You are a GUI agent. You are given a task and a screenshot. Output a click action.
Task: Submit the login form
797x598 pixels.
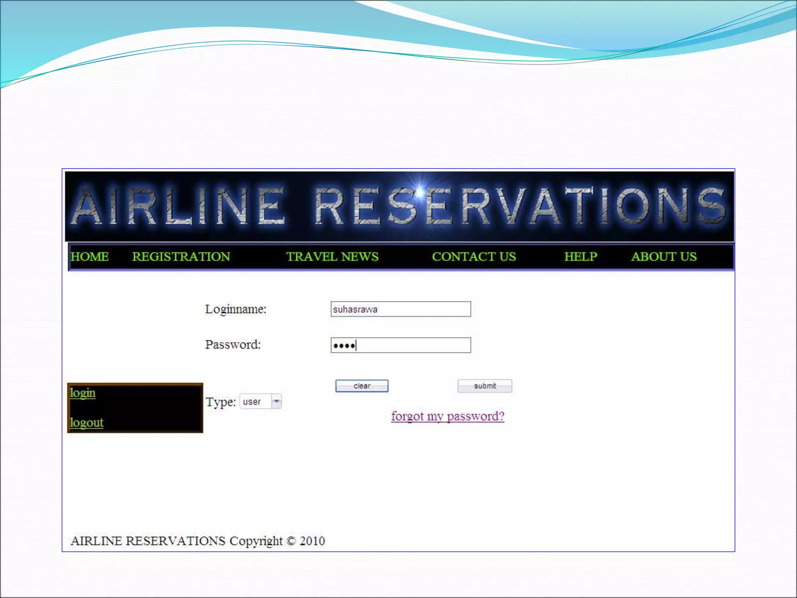pos(485,386)
